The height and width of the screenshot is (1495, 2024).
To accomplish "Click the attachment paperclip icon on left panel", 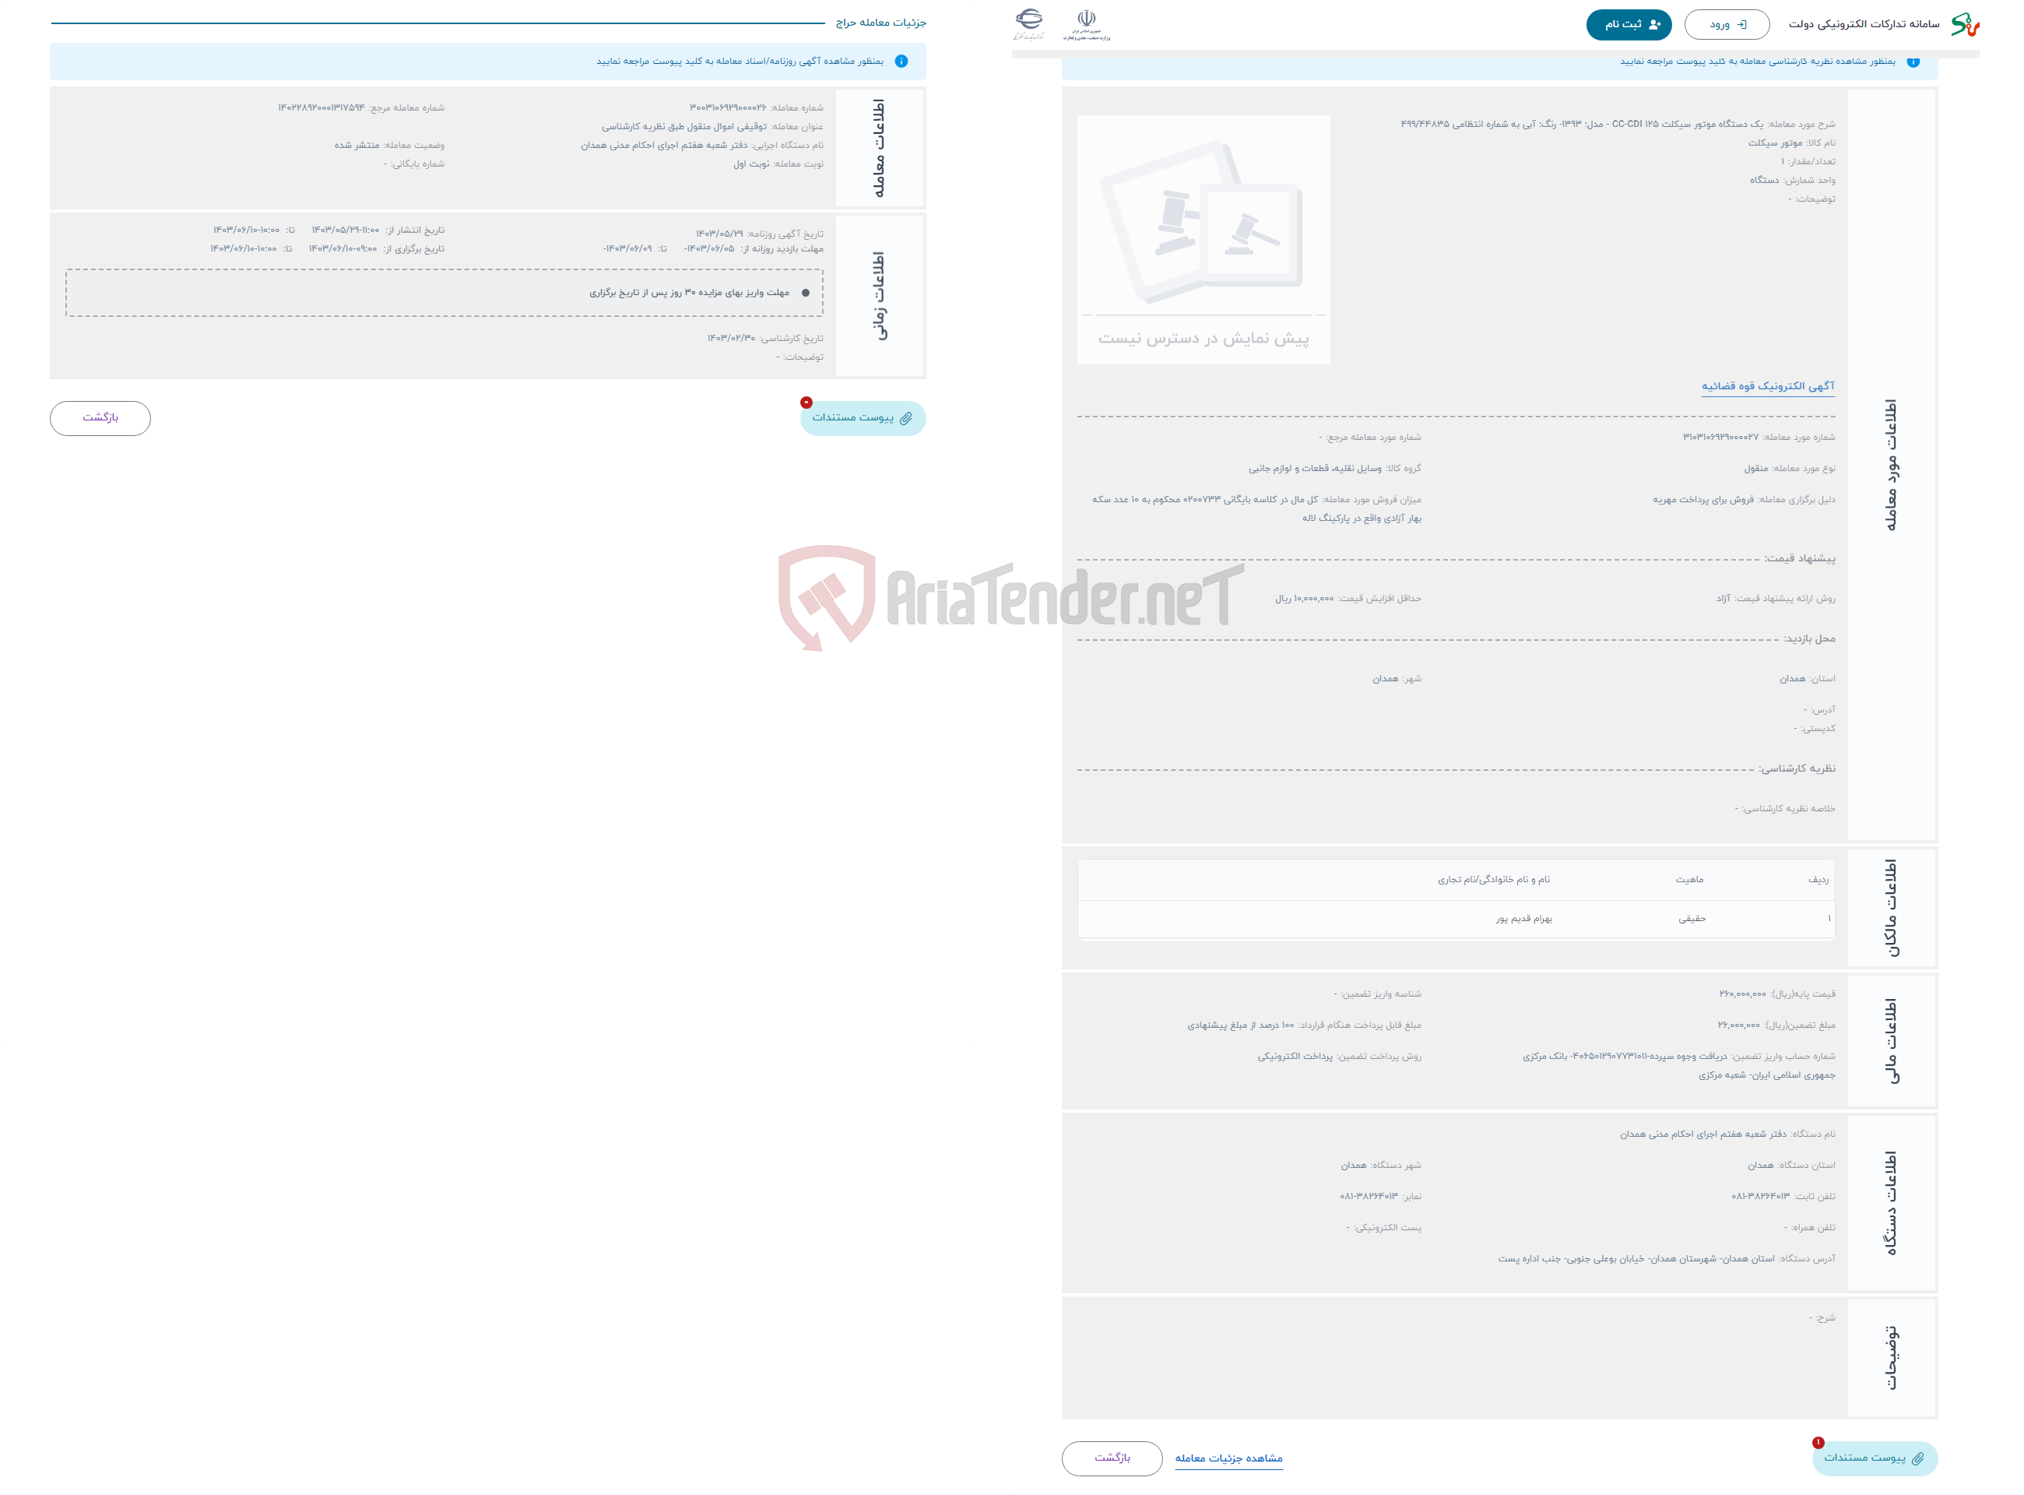I will pos(910,420).
